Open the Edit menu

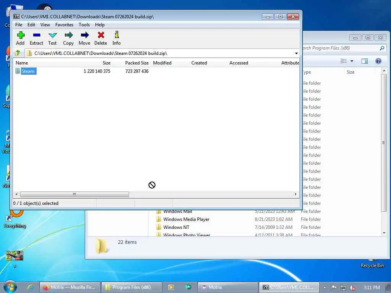31,25
